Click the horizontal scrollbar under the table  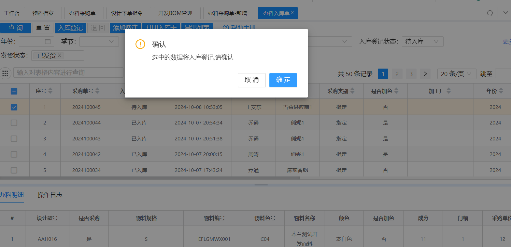[150, 178]
